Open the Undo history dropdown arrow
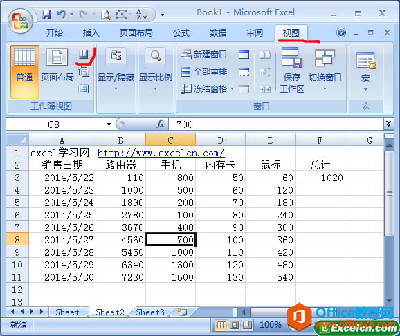Screen dimensions: 400x336 click(x=72, y=15)
